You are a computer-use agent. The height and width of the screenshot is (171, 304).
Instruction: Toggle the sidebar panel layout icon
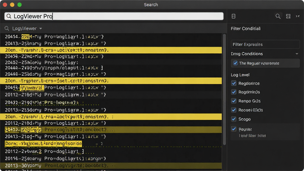tap(233, 16)
